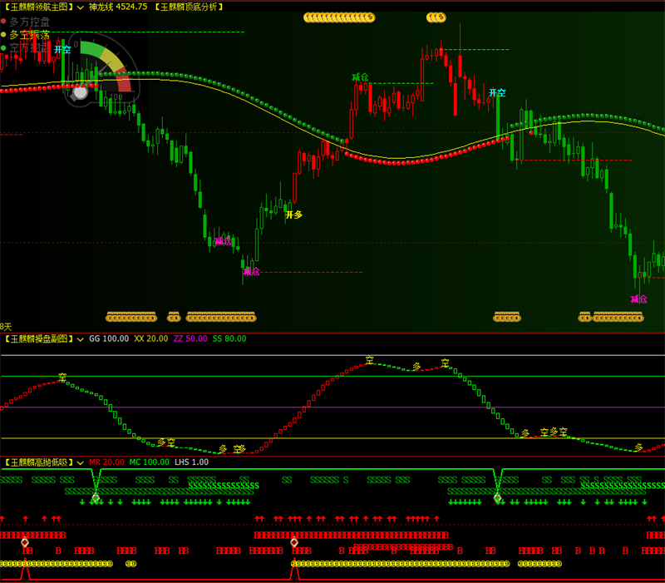
Task: Click the 8天 label at main chart bottom
Action: click(6, 327)
